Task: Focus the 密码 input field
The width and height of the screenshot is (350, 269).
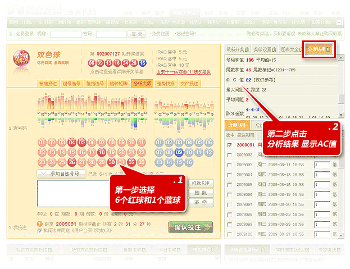Action: (111, 34)
